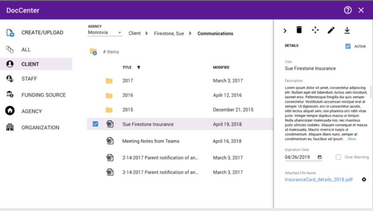Viewport: 373px width, 211px height.
Task: Open the 2017 folder
Action: (x=128, y=81)
